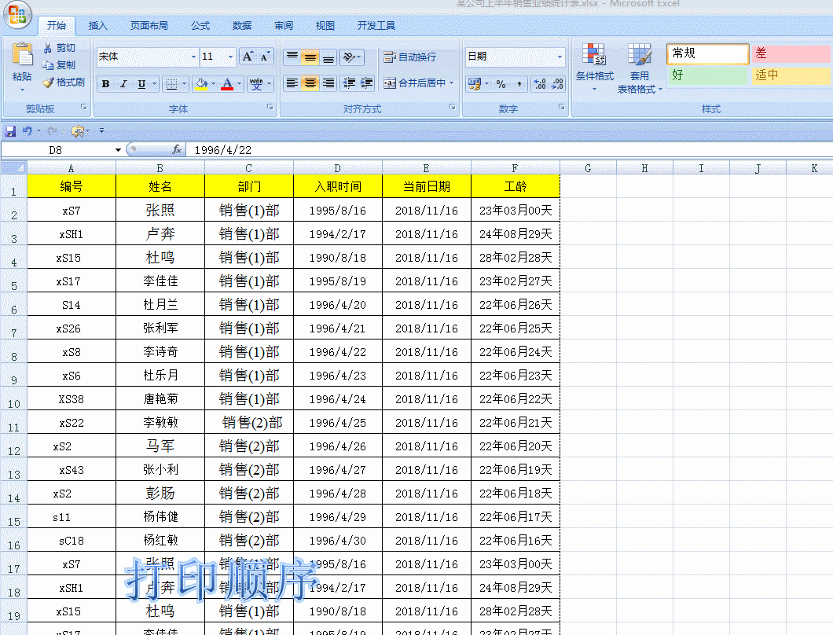
Task: Open the number format 日期 dropdown
Action: click(x=560, y=57)
